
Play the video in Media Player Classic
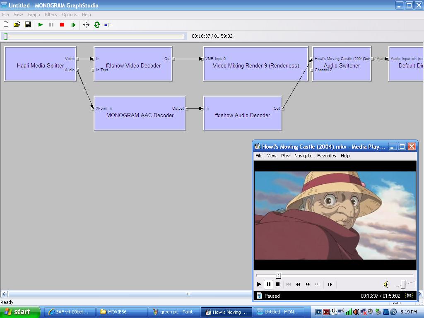tap(259, 284)
